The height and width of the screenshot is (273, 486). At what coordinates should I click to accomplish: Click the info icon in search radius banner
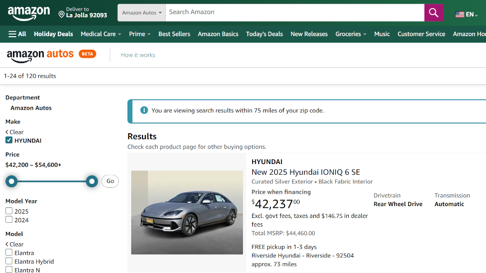pyautogui.click(x=144, y=110)
